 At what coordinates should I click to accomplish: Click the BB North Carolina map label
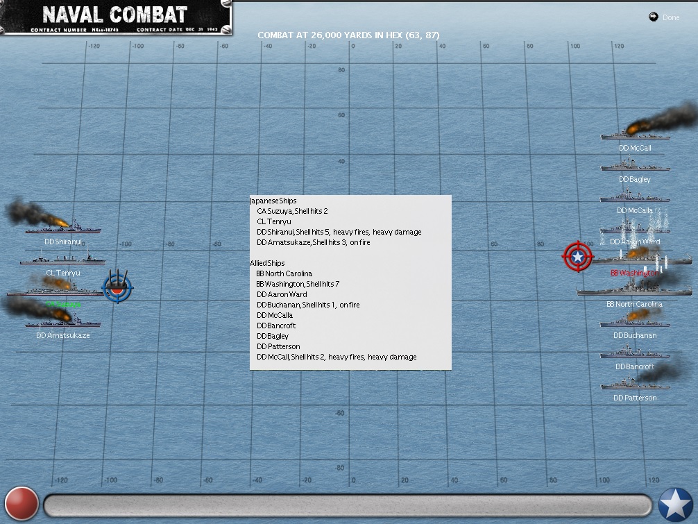[634, 304]
